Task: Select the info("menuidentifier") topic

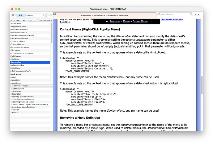Action: (30, 71)
